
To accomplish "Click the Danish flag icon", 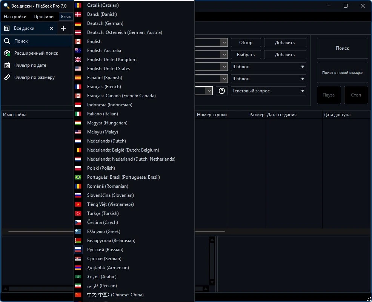I will click(x=78, y=14).
